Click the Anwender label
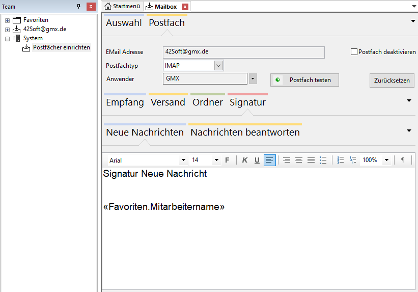418x292 pixels. 120,79
